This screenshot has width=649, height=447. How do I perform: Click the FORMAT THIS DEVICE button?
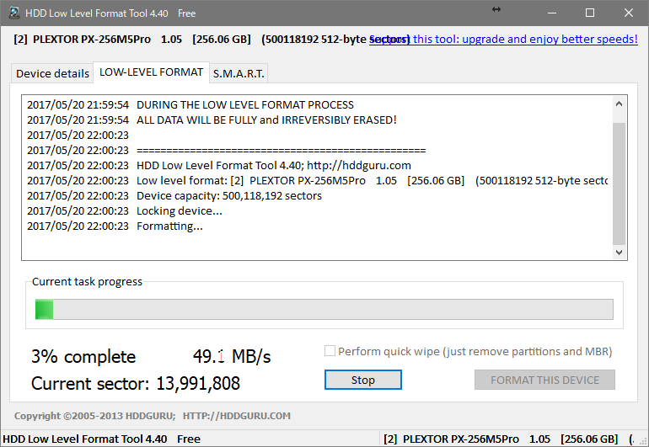(x=544, y=380)
